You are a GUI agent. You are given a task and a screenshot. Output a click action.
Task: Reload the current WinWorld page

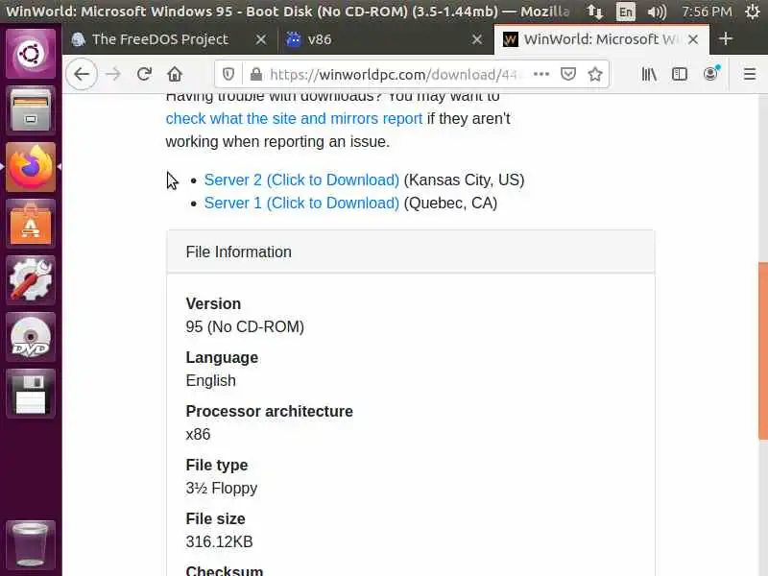[144, 75]
